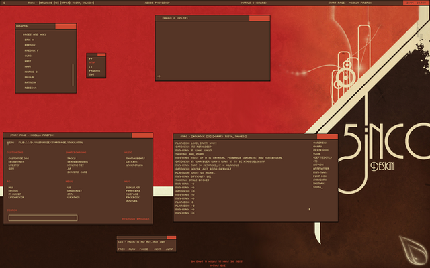Click Jump in the music player
The height and width of the screenshot is (268, 430).
(x=169, y=249)
